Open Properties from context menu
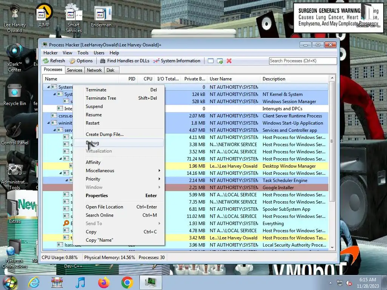This screenshot has height=290, width=387. pos(119,196)
